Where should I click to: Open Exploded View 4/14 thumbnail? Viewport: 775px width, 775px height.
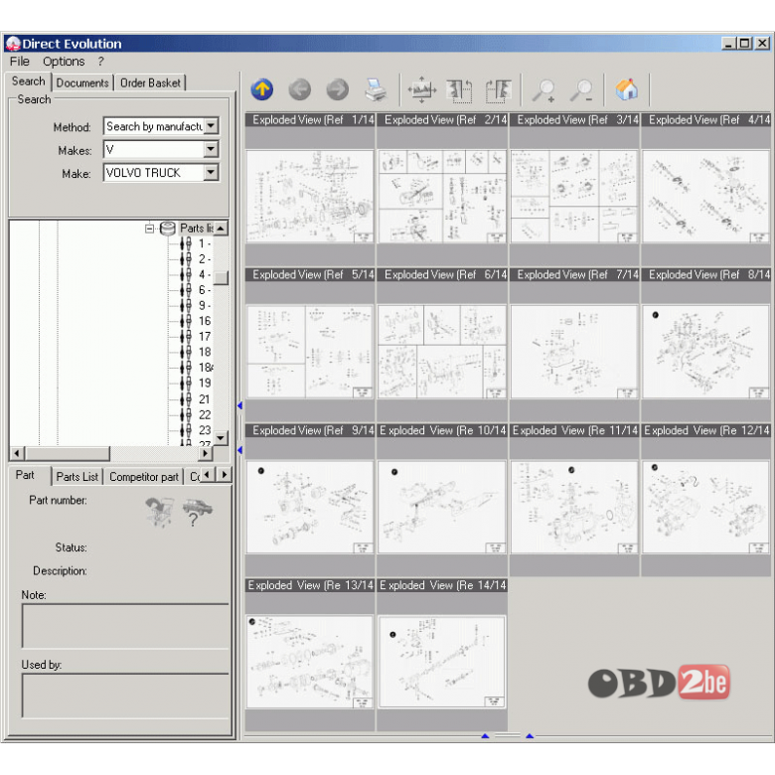[x=705, y=197]
